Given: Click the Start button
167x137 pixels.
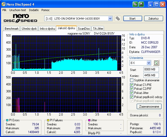Looking at the screenshot, I should click(x=133, y=19).
